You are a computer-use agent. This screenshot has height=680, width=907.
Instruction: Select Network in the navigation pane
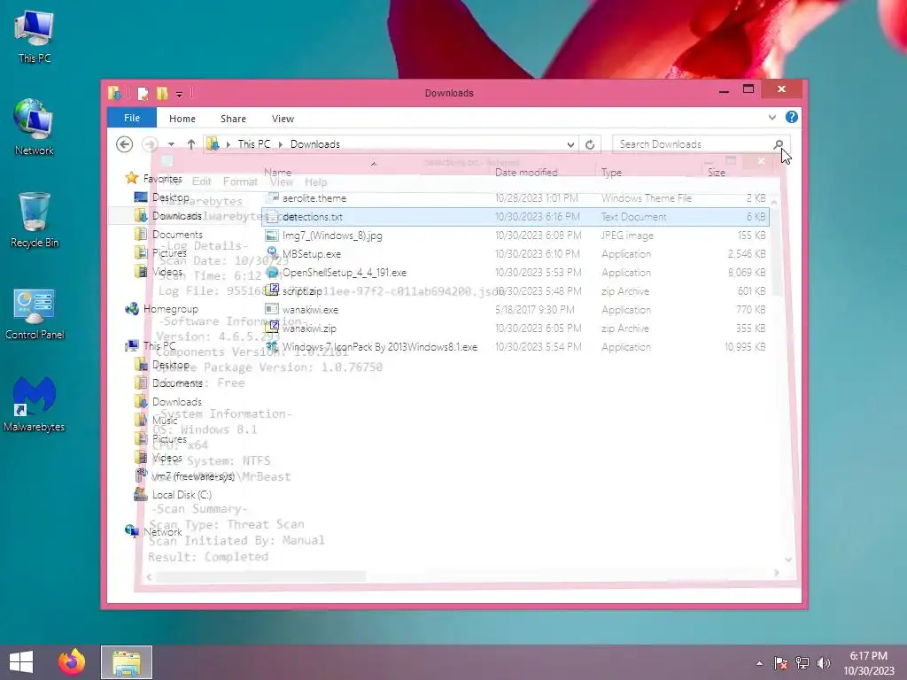pyautogui.click(x=163, y=532)
